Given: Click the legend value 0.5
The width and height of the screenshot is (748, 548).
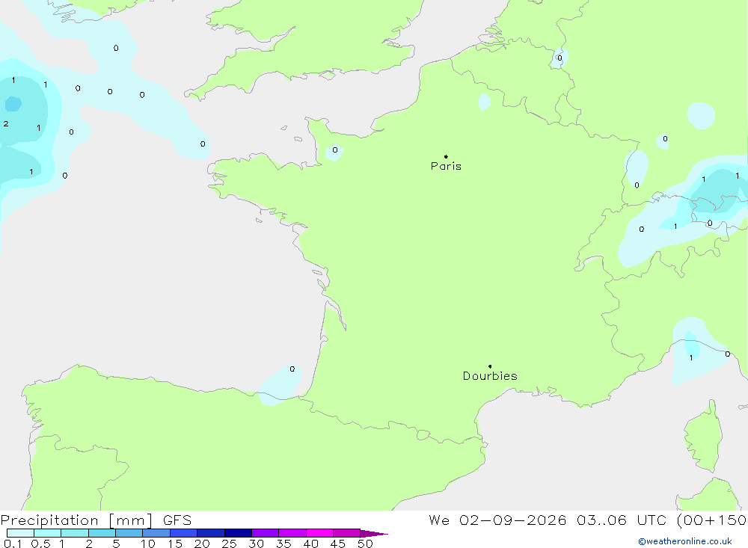Looking at the screenshot, I should click(x=40, y=544).
